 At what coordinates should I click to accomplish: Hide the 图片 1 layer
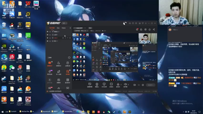click(x=47, y=41)
